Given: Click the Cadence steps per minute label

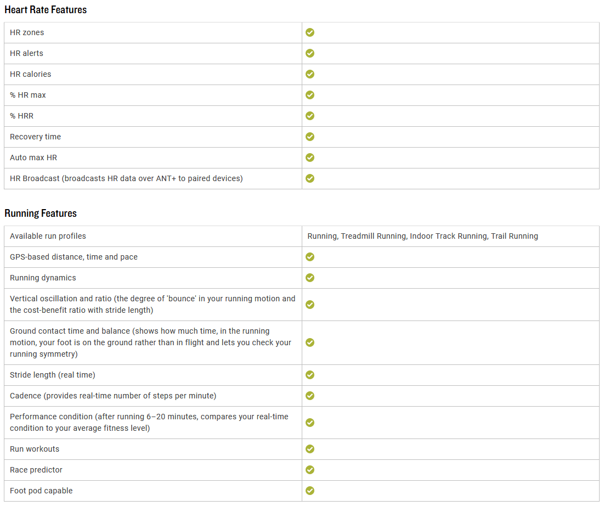Looking at the screenshot, I should coord(113,395).
